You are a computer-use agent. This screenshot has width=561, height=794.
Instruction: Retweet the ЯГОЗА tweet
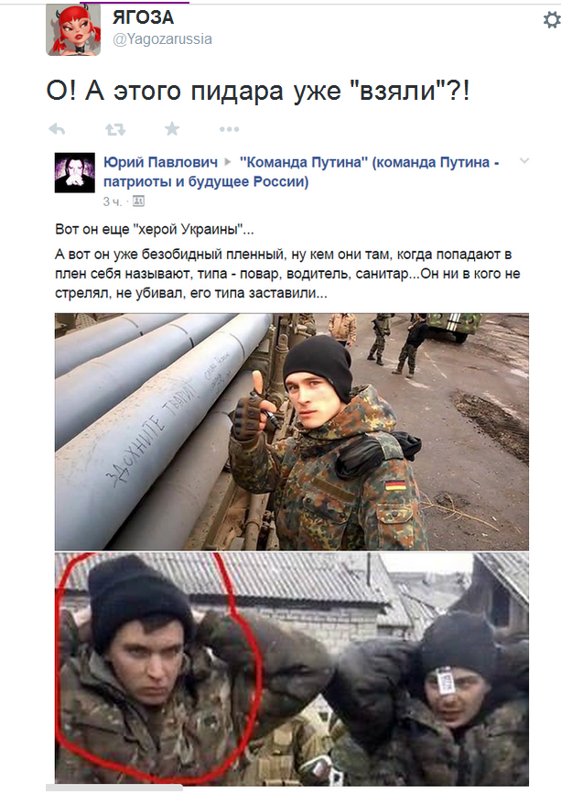click(x=115, y=130)
